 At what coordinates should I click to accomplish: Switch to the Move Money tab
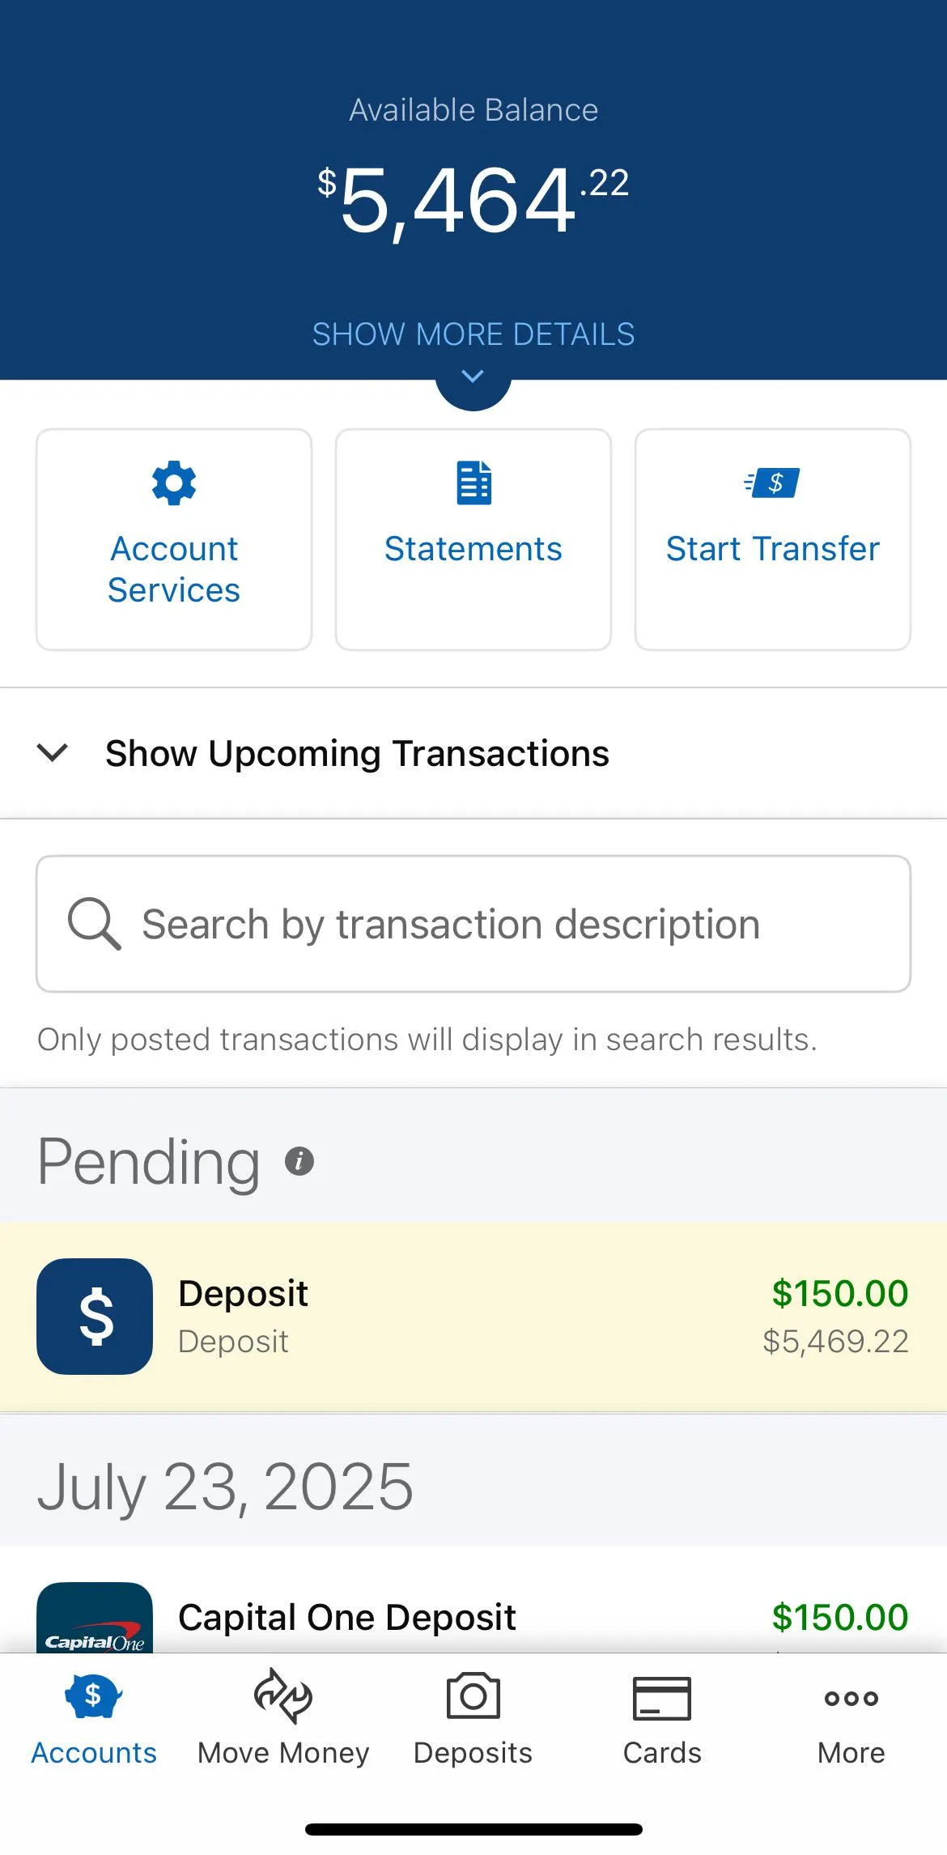click(283, 1717)
